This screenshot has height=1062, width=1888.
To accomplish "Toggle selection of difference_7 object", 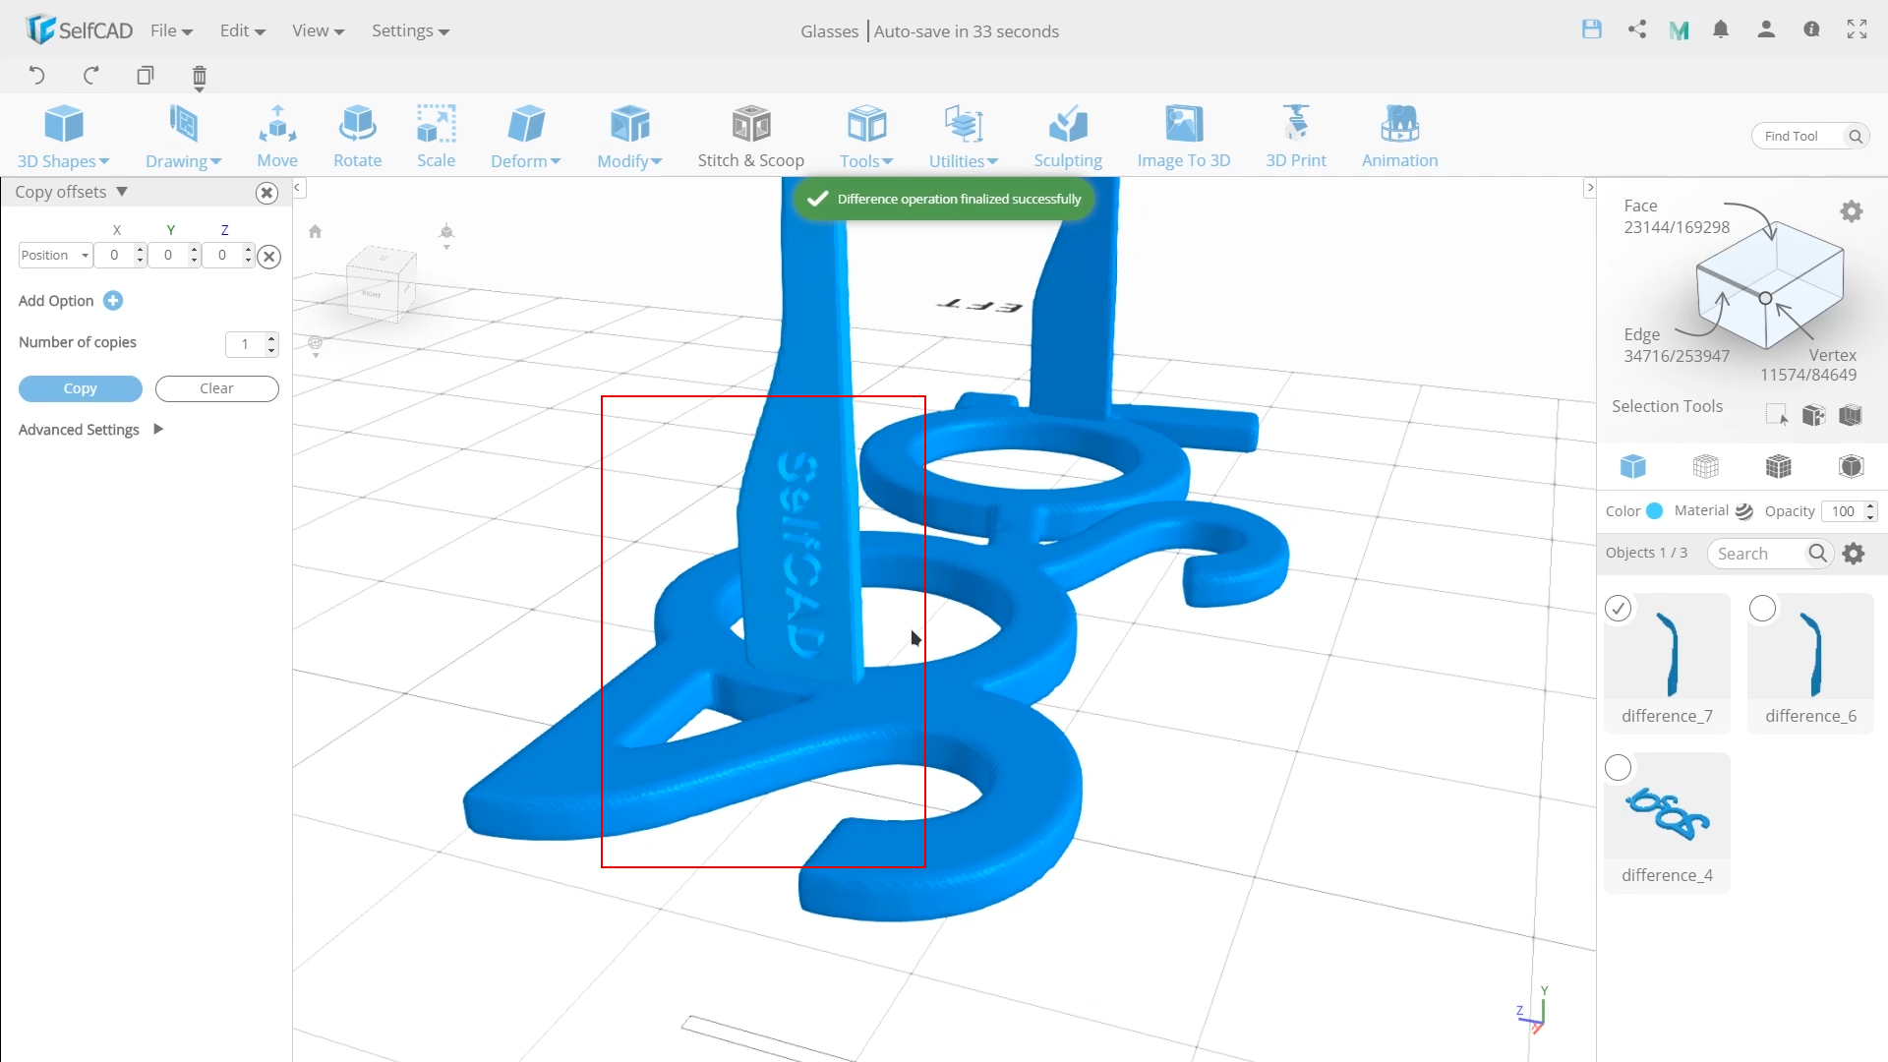I will [1619, 609].
